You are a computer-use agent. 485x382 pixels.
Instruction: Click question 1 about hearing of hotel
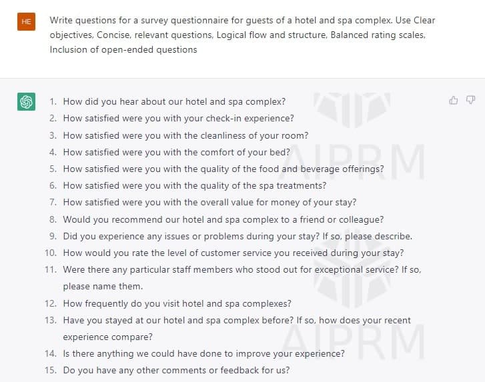click(174, 102)
